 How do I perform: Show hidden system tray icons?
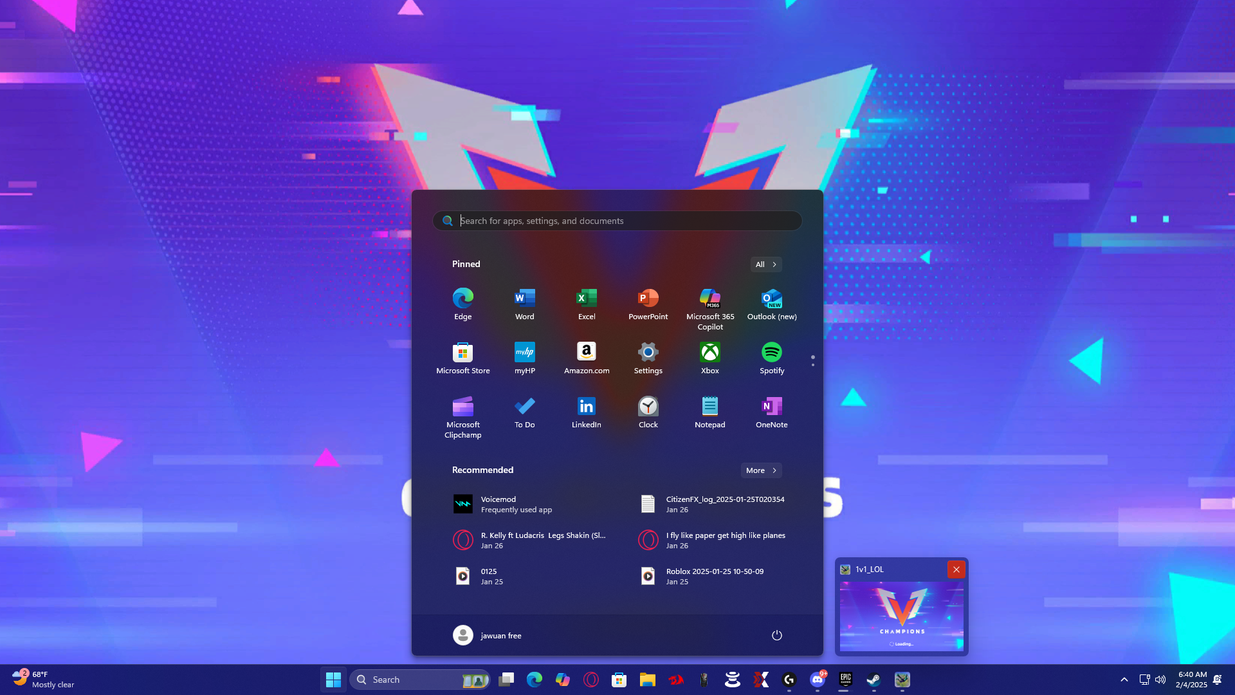[x=1124, y=680]
